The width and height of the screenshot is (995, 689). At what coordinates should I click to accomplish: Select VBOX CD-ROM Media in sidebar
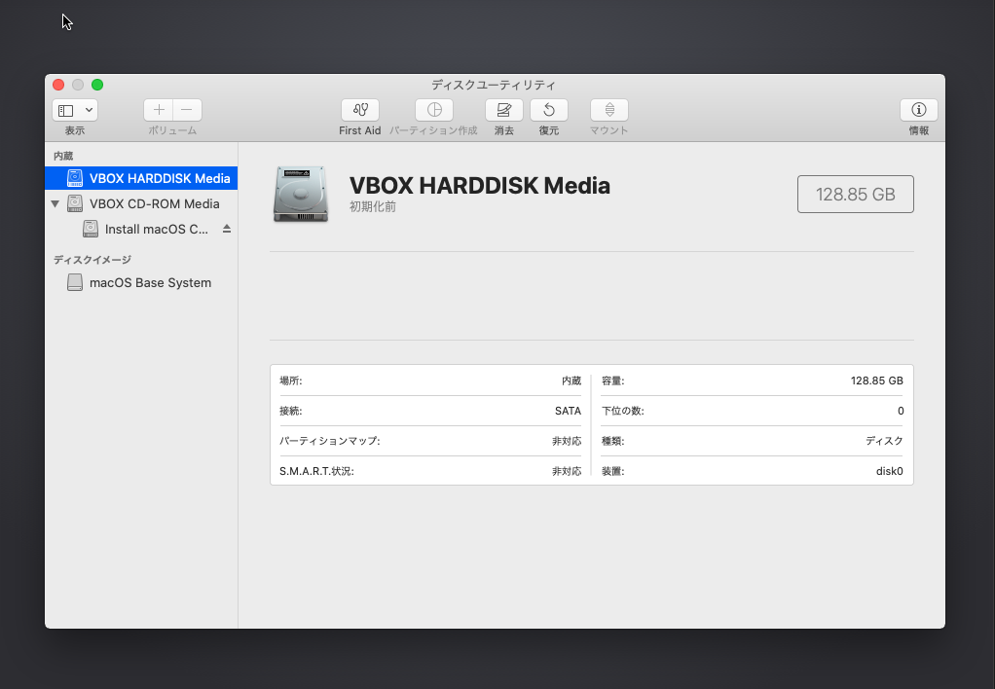(x=141, y=203)
